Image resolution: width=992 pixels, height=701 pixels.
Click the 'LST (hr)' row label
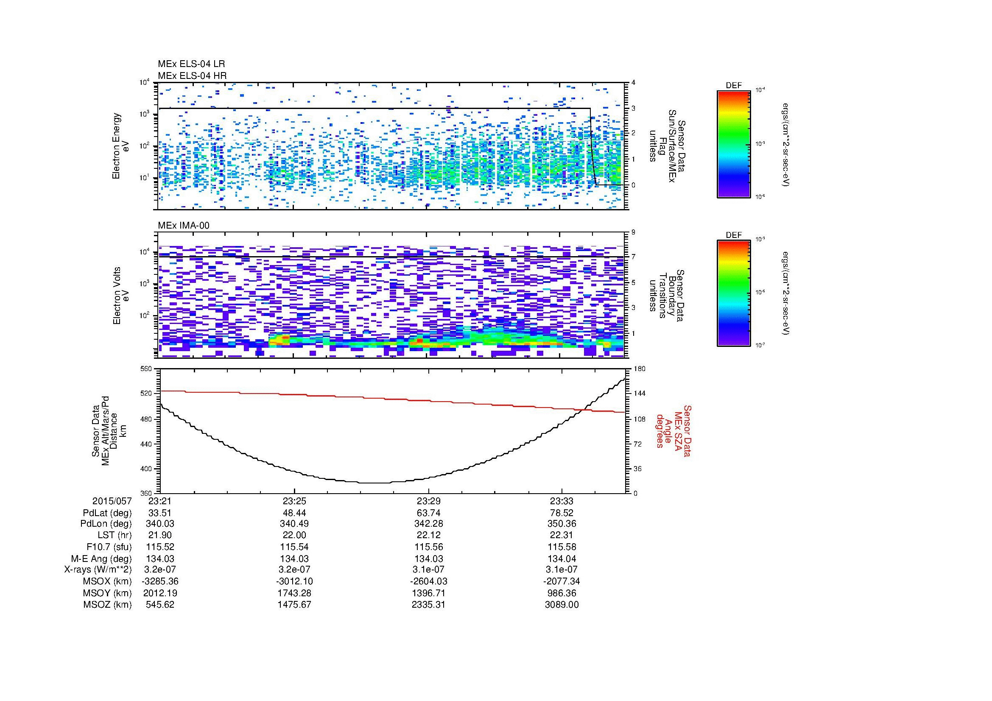tap(115, 536)
